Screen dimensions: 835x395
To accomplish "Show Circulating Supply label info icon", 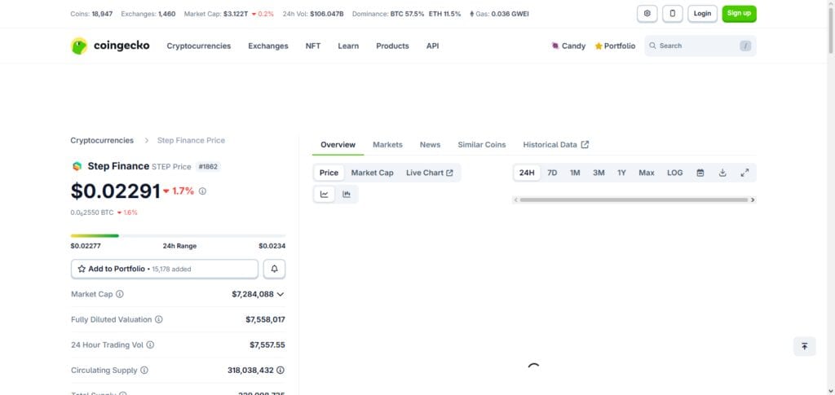I will pos(144,370).
